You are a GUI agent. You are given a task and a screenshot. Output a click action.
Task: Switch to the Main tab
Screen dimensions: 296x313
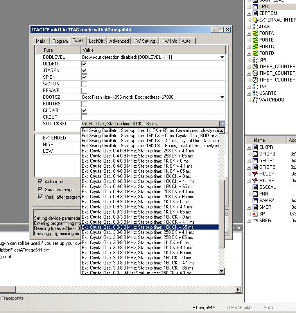[41, 41]
